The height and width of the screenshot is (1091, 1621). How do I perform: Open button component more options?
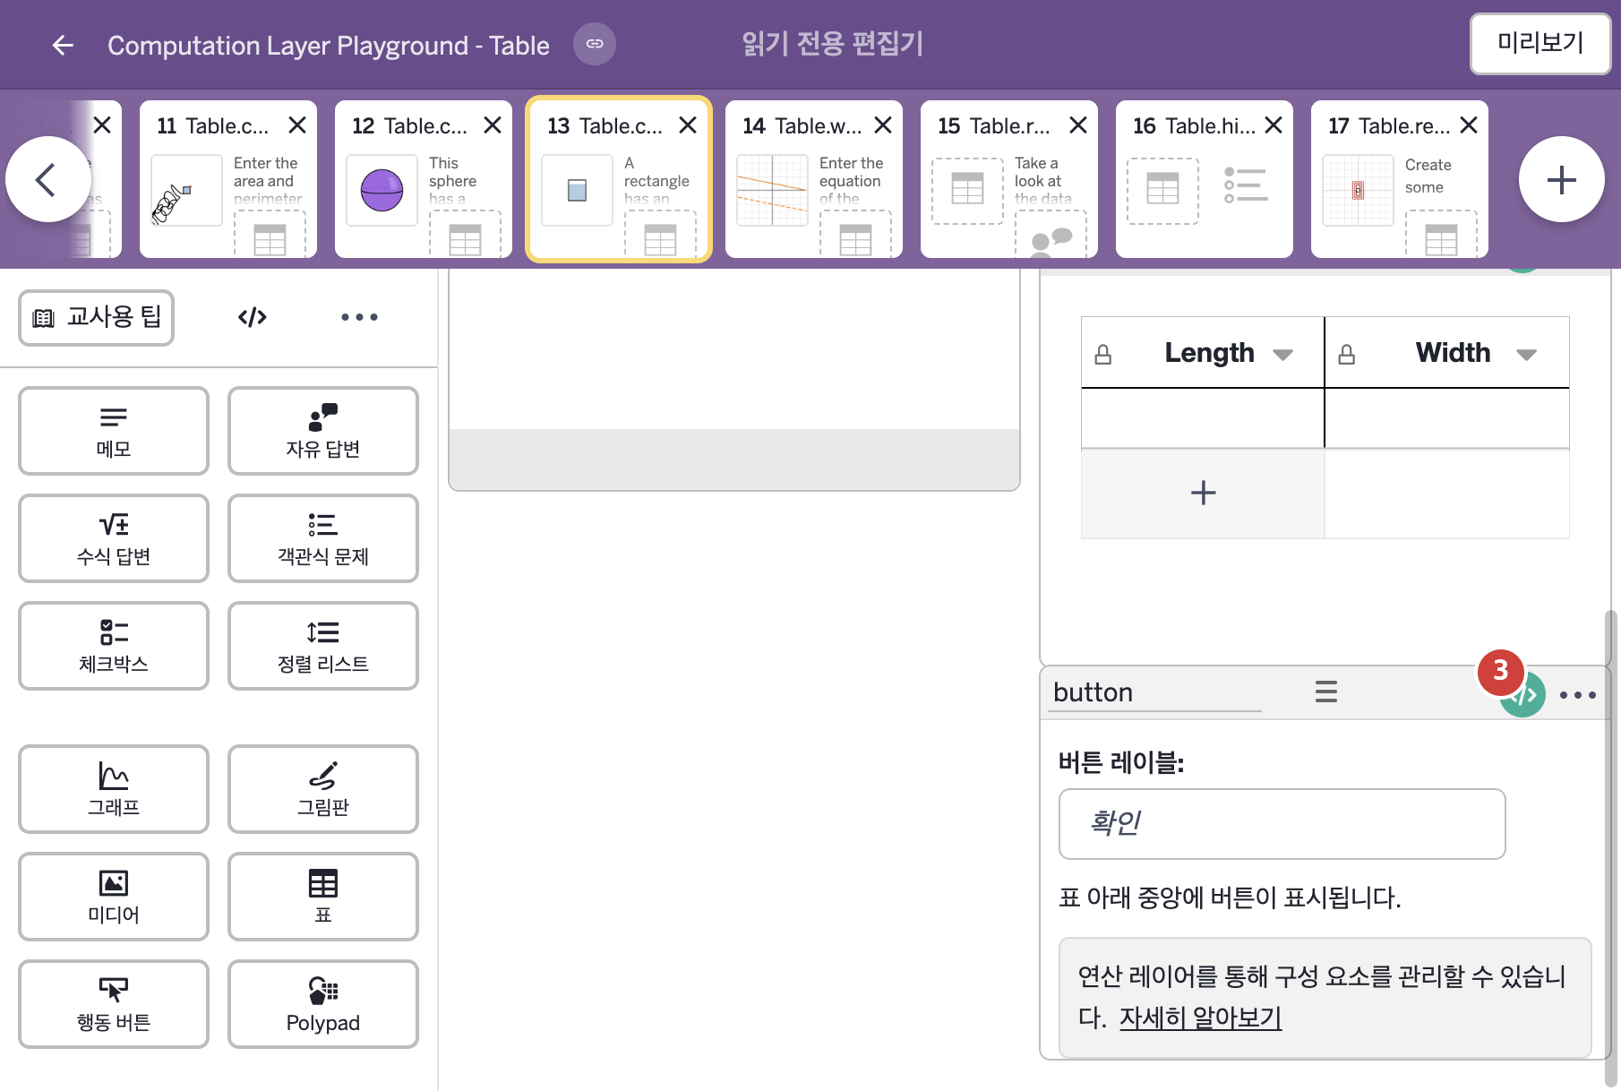point(1577,695)
